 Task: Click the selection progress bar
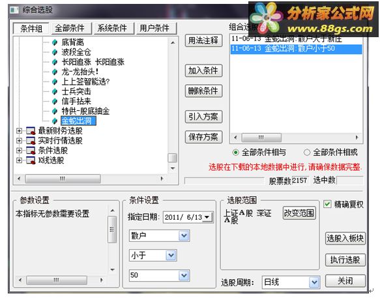(224, 181)
